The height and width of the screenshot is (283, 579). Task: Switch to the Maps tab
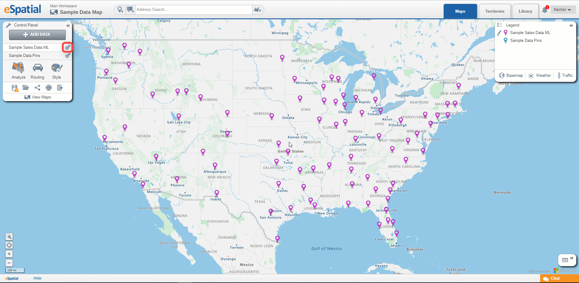click(x=460, y=11)
